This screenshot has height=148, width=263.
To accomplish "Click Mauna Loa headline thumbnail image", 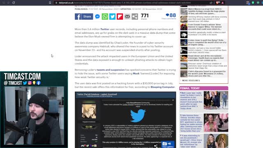I will (x=184, y=12).
